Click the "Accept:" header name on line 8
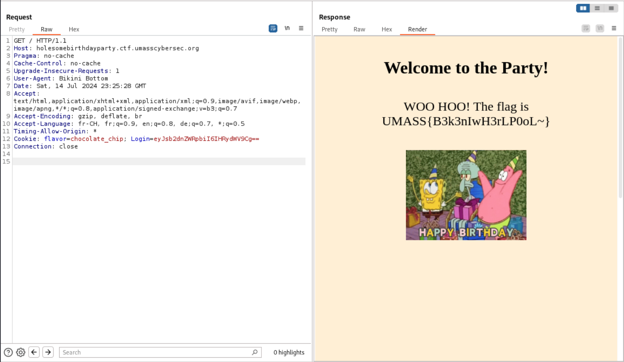This screenshot has height=362, width=624. pos(27,94)
